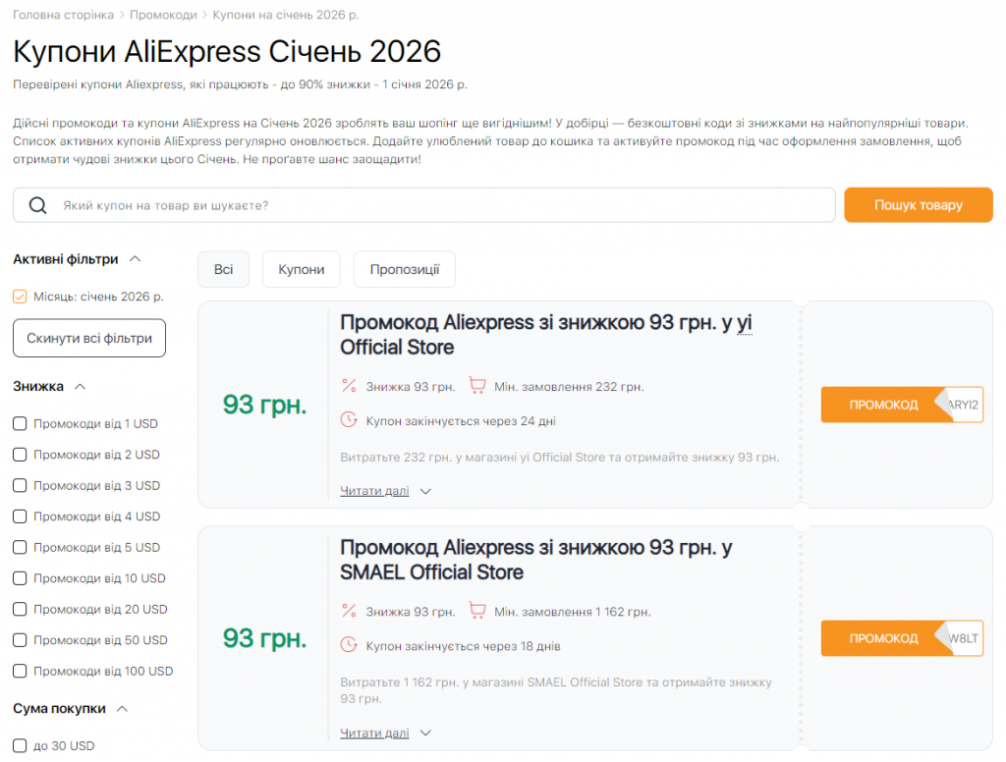Click the orange check icon beside active month filter
The height and width of the screenshot is (762, 1006).
pos(20,296)
